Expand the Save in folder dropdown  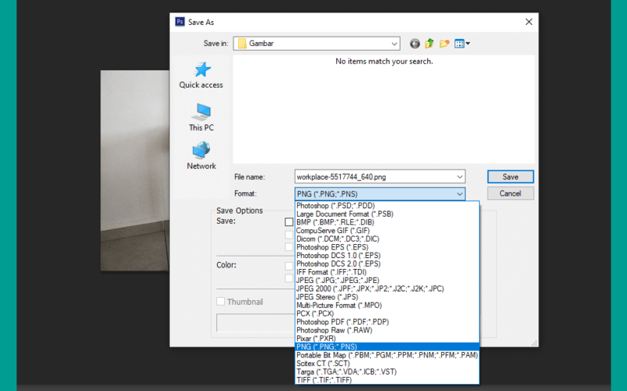coord(394,44)
